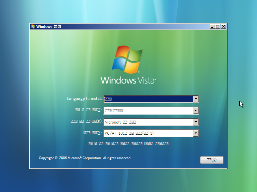The width and height of the screenshot is (257, 192).
Task: Expand the Microsoft keyboard input (K) dropdown arrow
Action: point(196,122)
